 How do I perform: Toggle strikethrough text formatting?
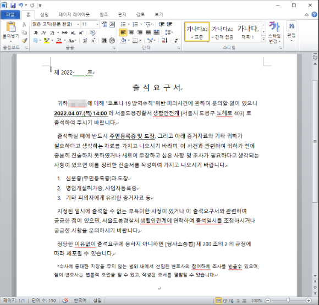coord(65,32)
